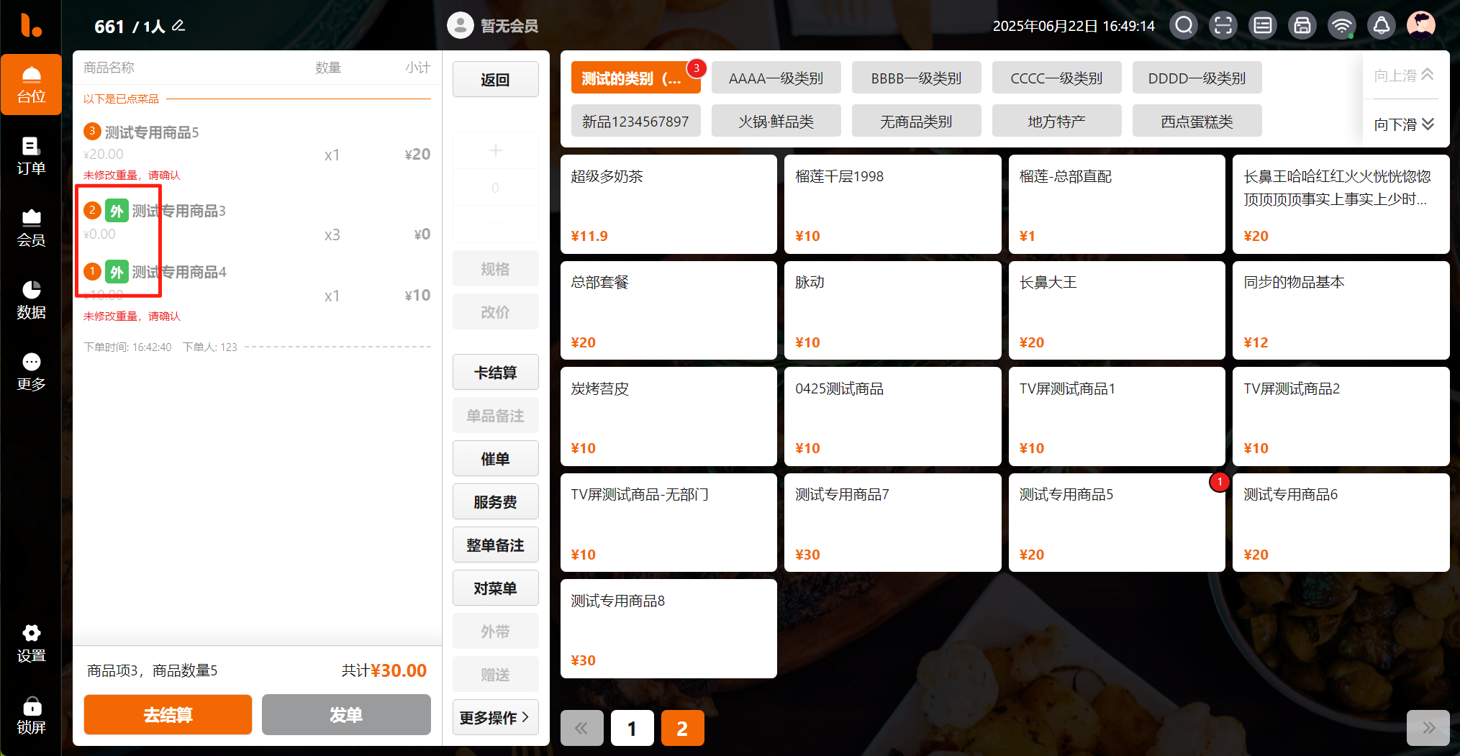Screen dimensions: 1460x756
Task: Add 榴莲-总部直配 product card
Action: click(1117, 204)
